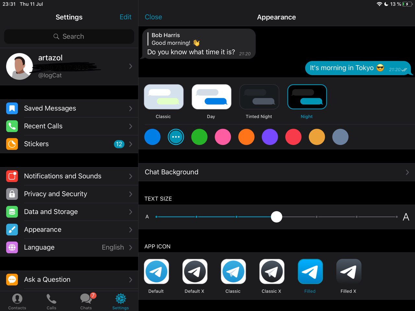This screenshot has width=415, height=311.
Task: Tap the Stickers count badge 12
Action: [119, 144]
